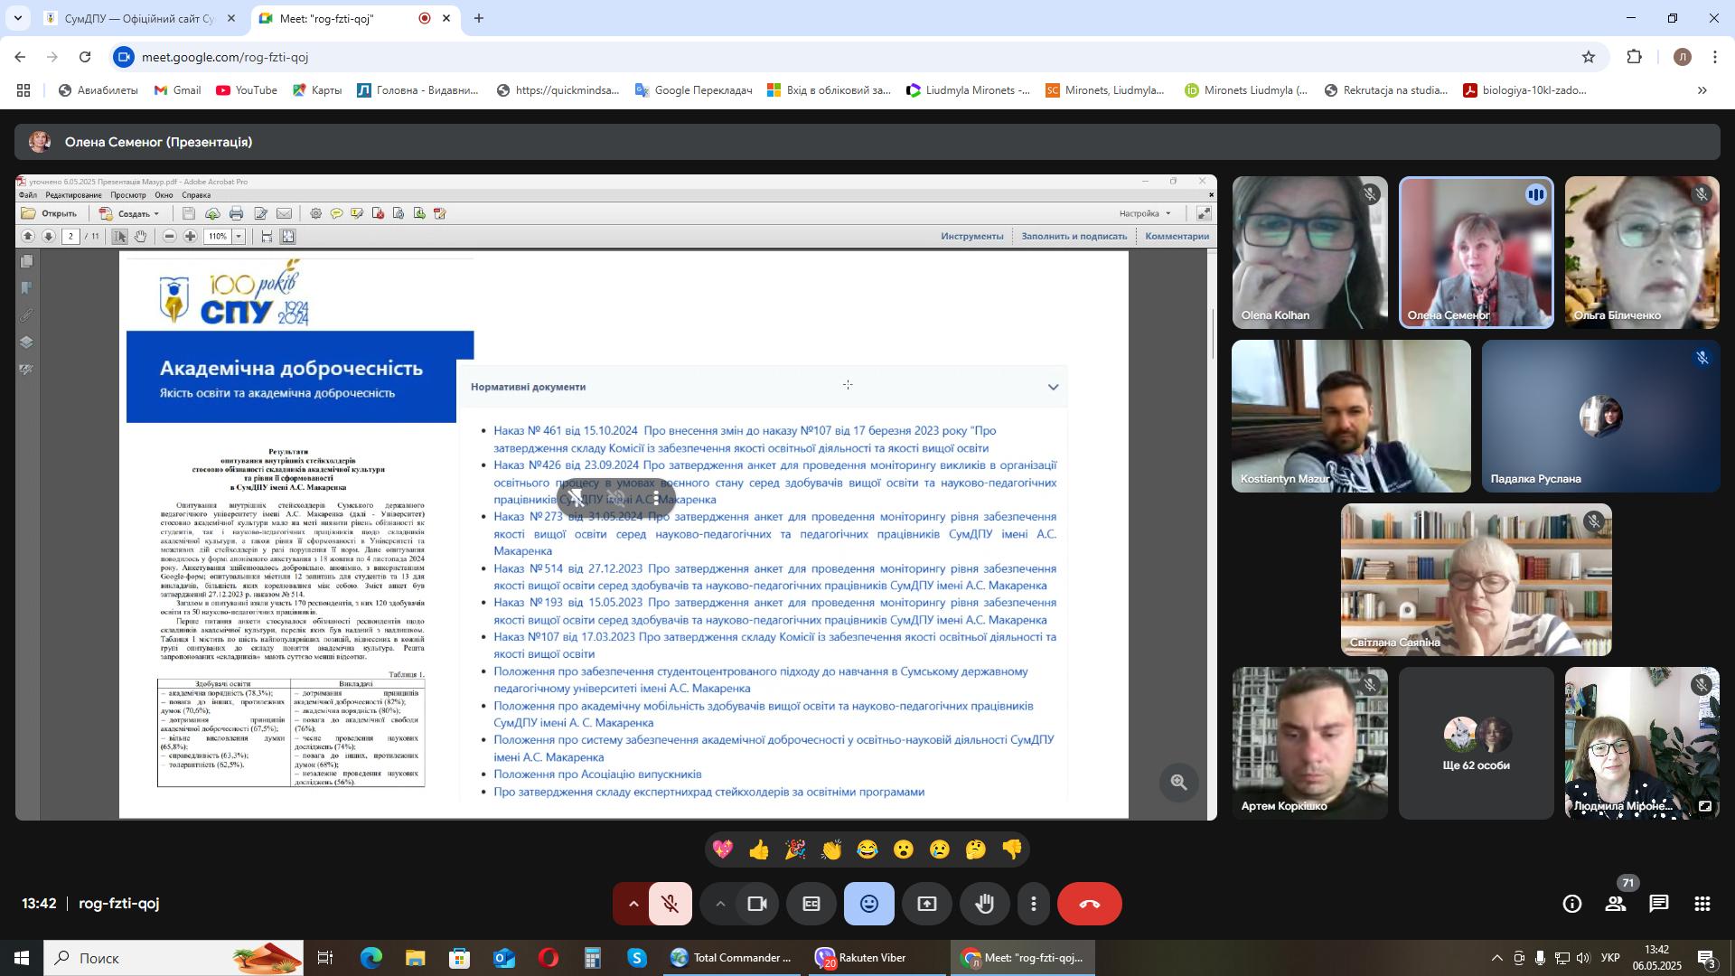The height and width of the screenshot is (976, 1735).
Task: Send laughing face reaction
Action: point(867,849)
